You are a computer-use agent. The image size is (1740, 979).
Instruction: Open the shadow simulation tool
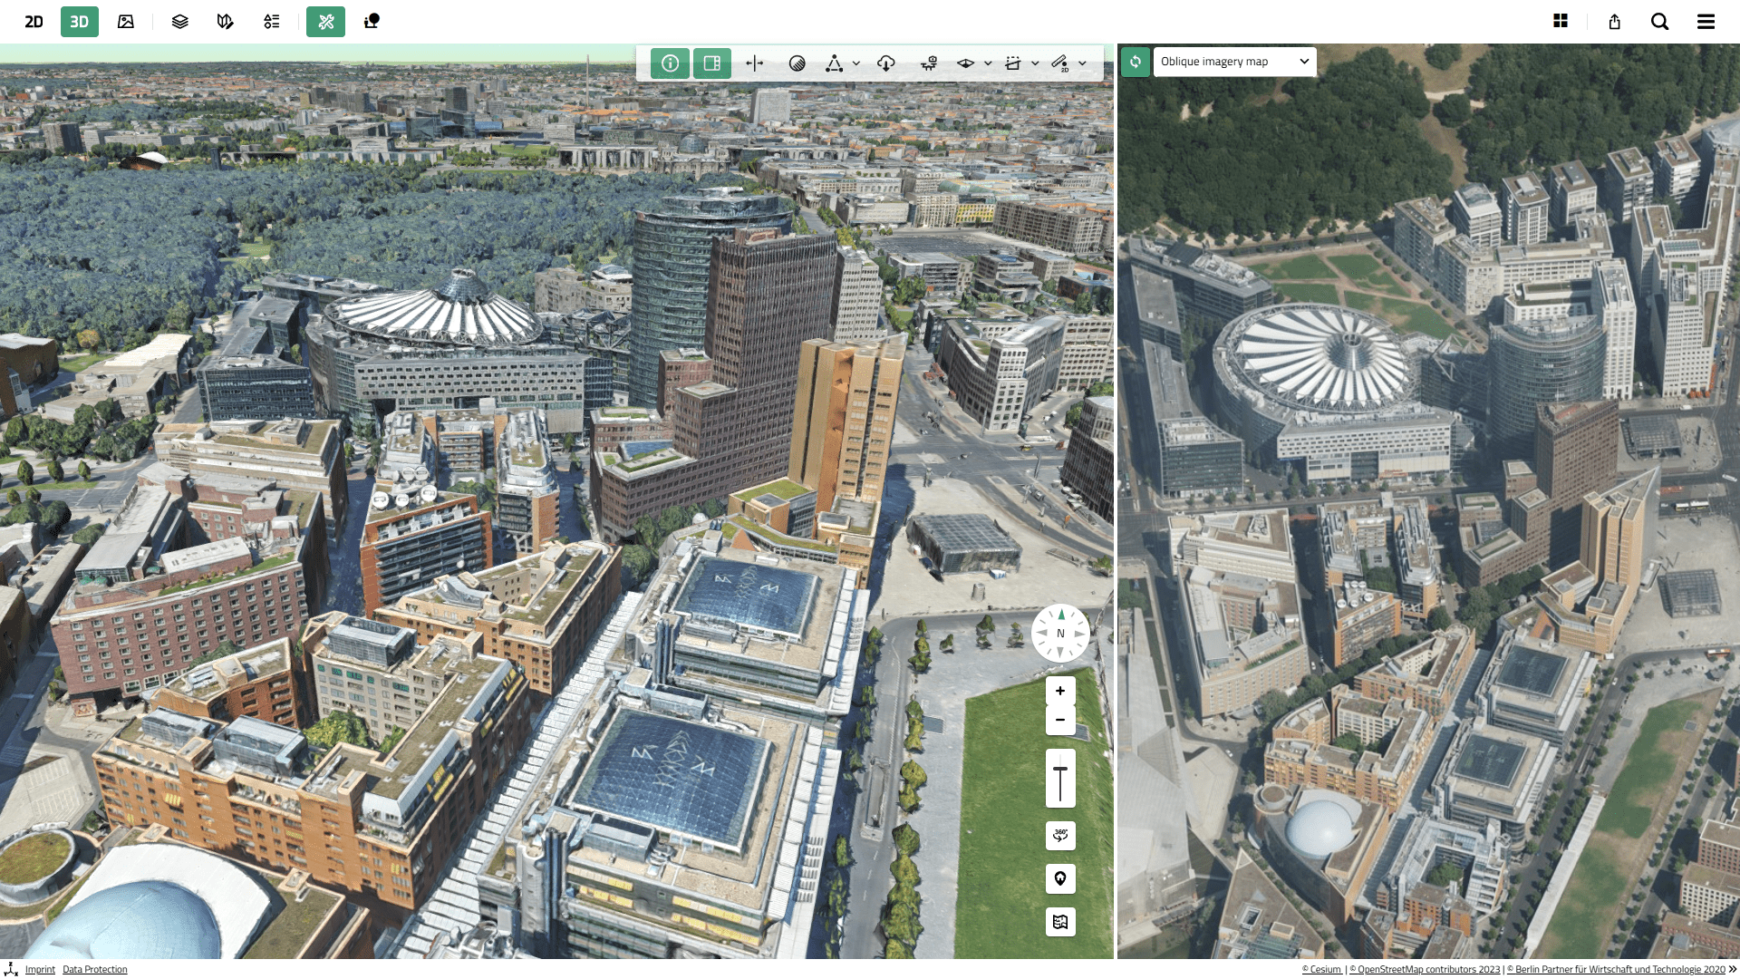coord(797,63)
